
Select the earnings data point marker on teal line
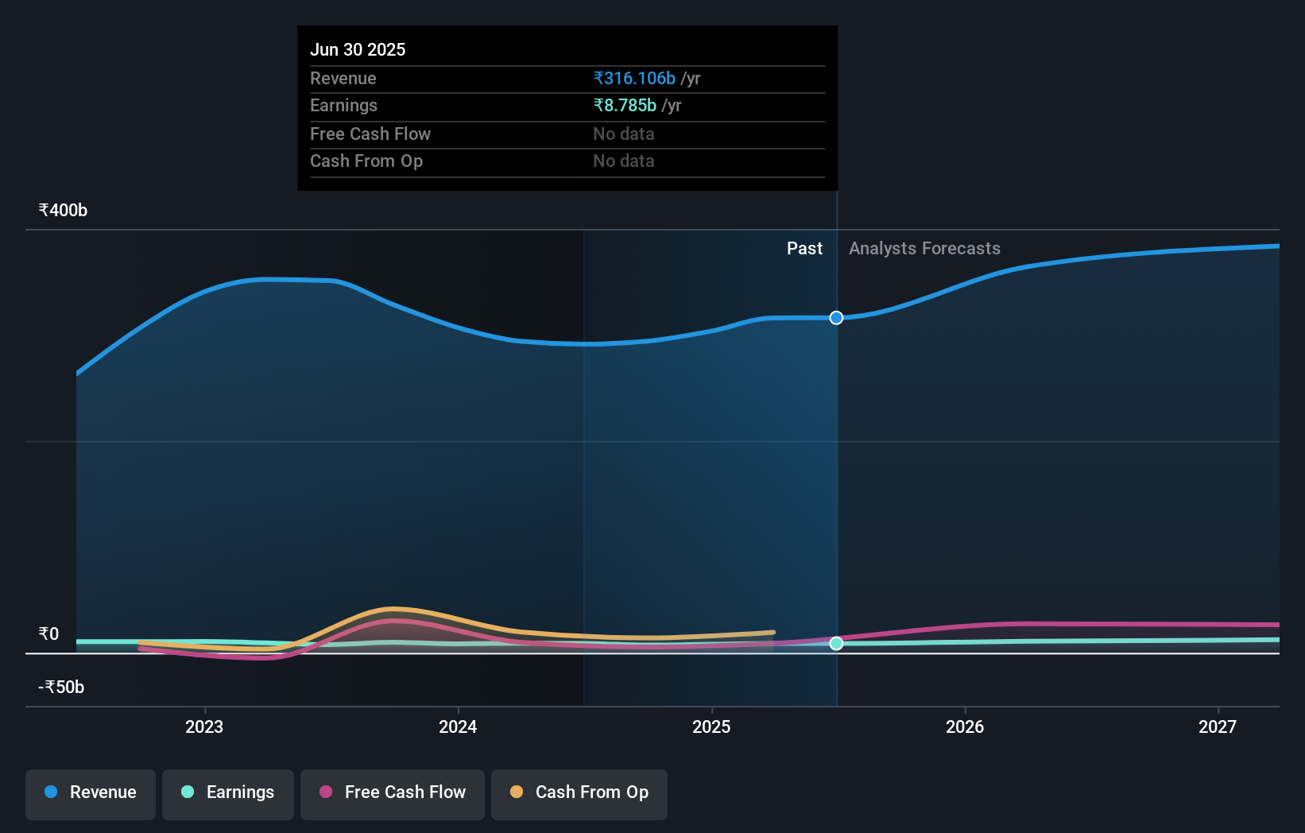(836, 643)
